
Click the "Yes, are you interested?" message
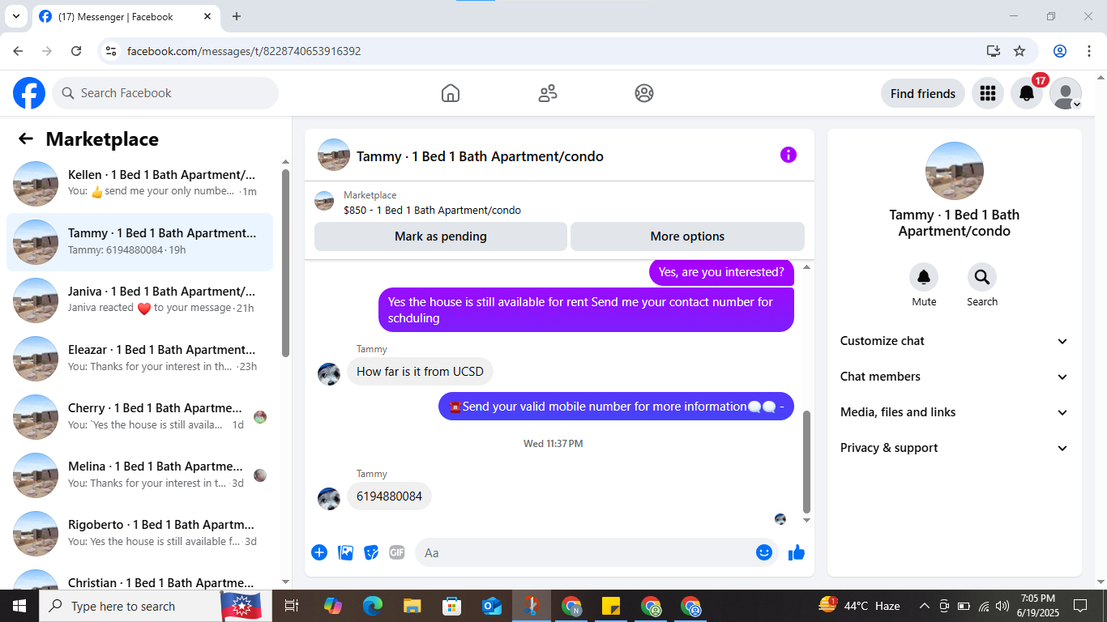point(721,272)
